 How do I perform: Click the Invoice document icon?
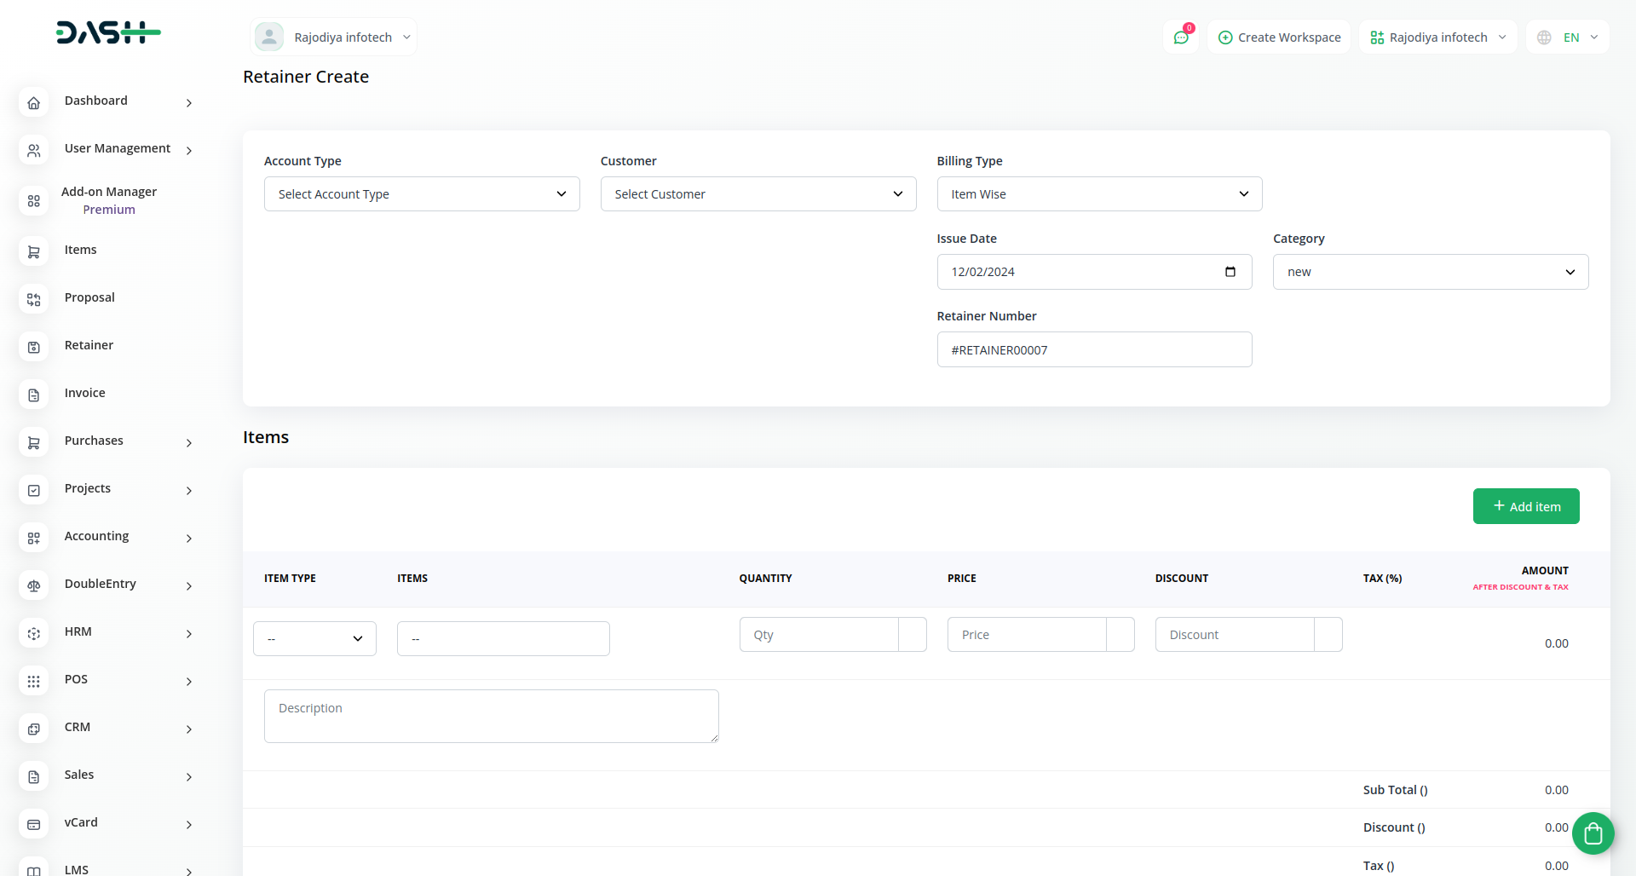[x=33, y=395]
